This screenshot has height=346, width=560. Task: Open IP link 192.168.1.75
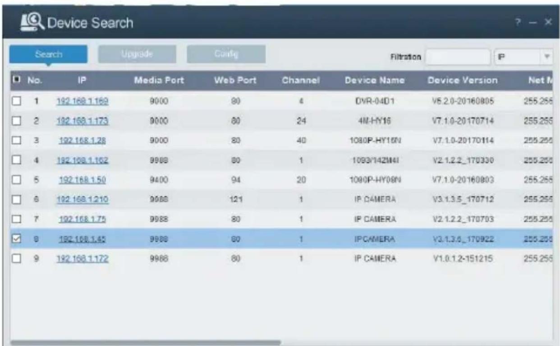click(x=82, y=219)
